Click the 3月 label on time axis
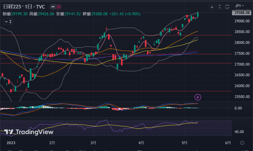This screenshot has width=253, height=151. (93, 142)
